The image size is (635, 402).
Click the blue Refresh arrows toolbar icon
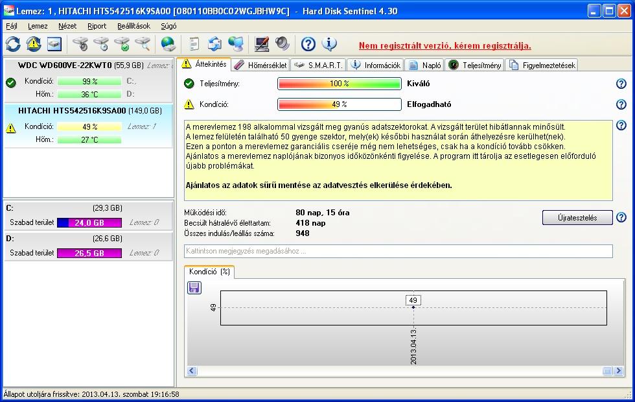click(13, 44)
